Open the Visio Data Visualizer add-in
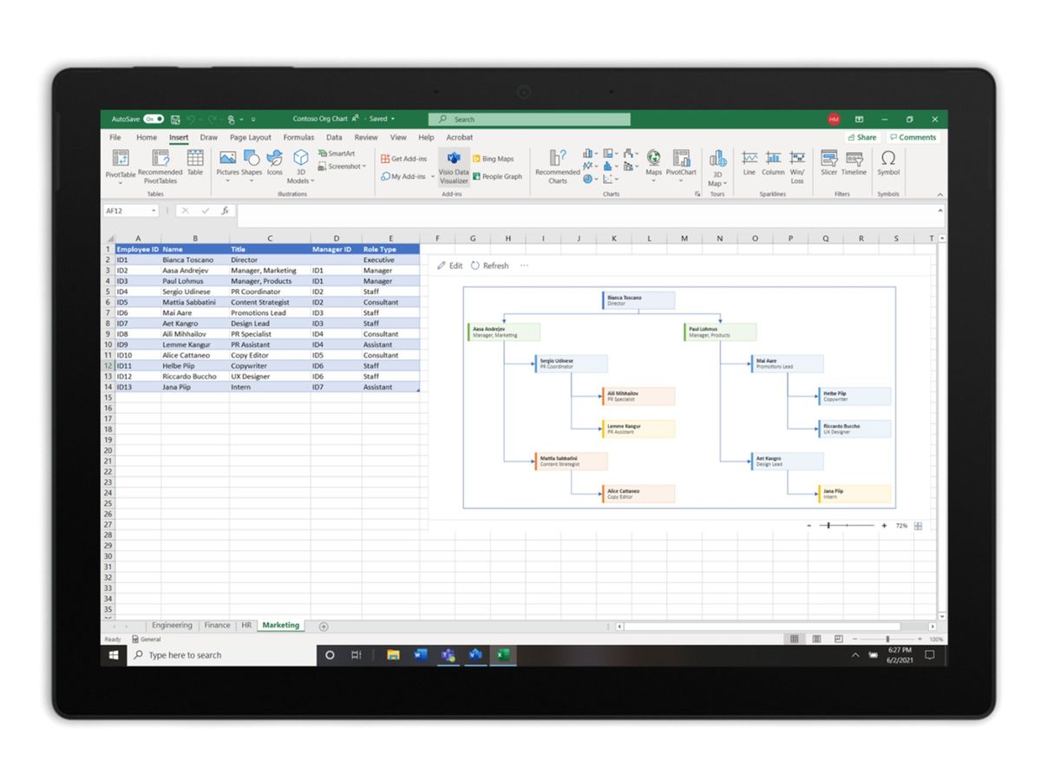 454,167
